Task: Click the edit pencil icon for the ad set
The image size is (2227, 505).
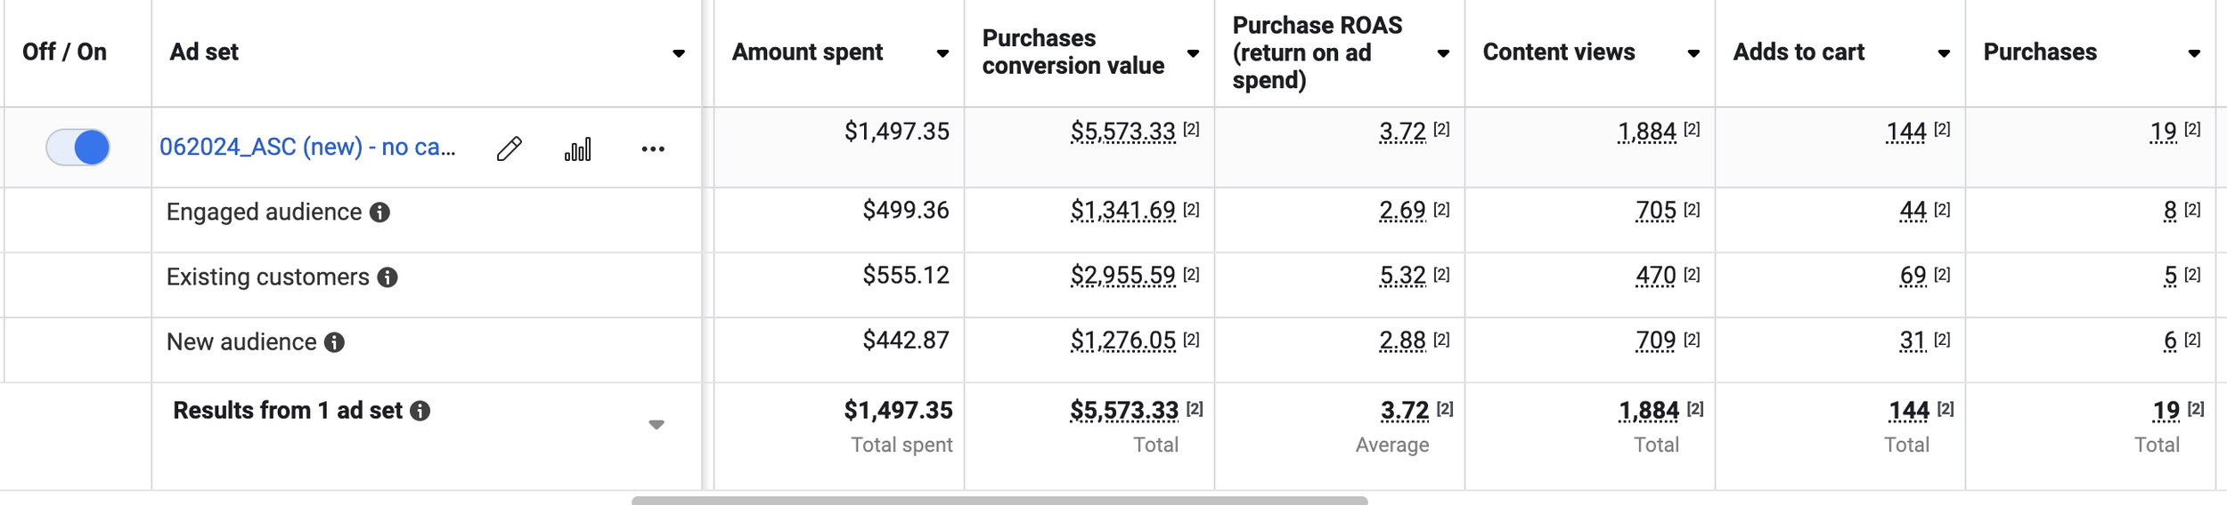Action: point(509,148)
